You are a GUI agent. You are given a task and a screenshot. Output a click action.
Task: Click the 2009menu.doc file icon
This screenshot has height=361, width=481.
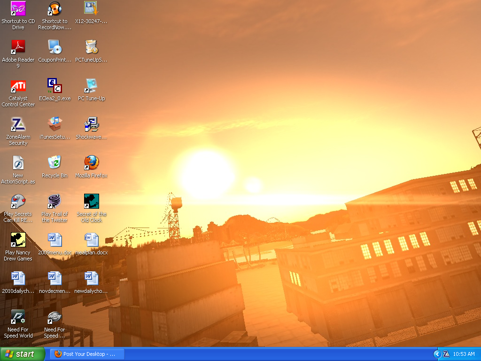click(x=54, y=240)
